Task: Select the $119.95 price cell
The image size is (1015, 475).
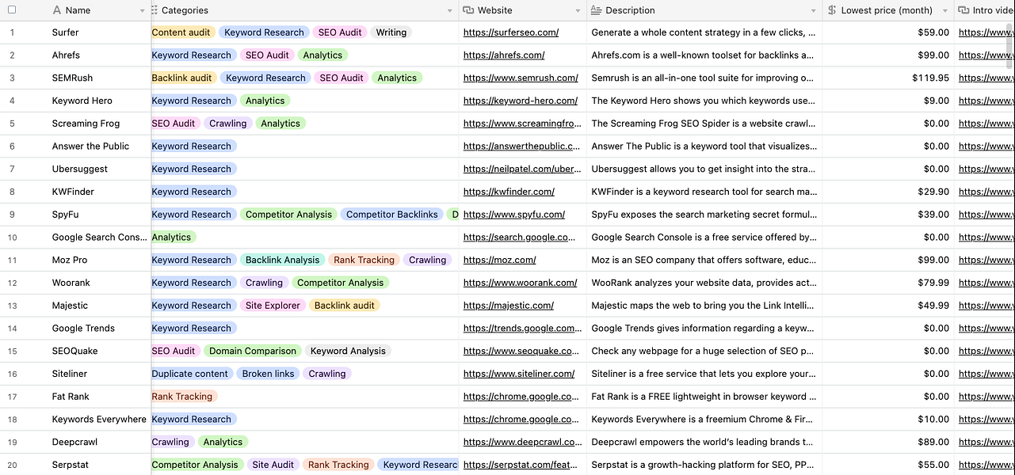Action: point(888,78)
